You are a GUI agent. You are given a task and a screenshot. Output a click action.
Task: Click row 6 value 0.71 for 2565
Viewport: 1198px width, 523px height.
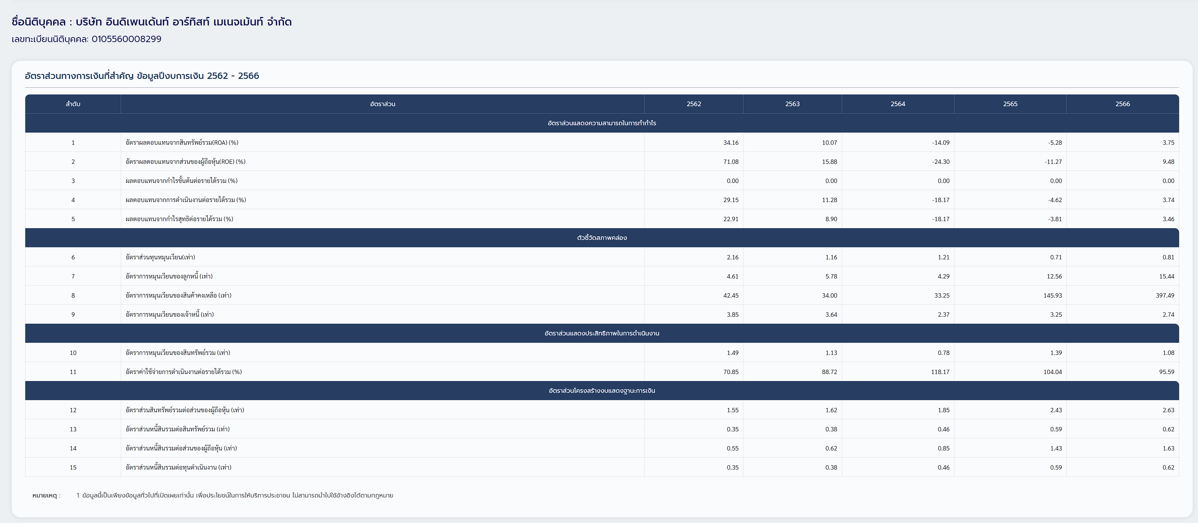[x=1056, y=257]
